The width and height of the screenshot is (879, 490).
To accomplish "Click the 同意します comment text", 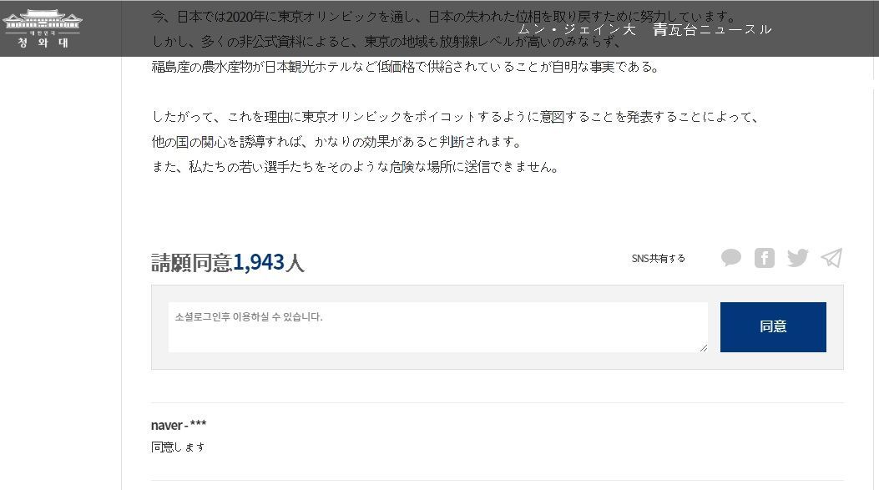I will coord(178,447).
